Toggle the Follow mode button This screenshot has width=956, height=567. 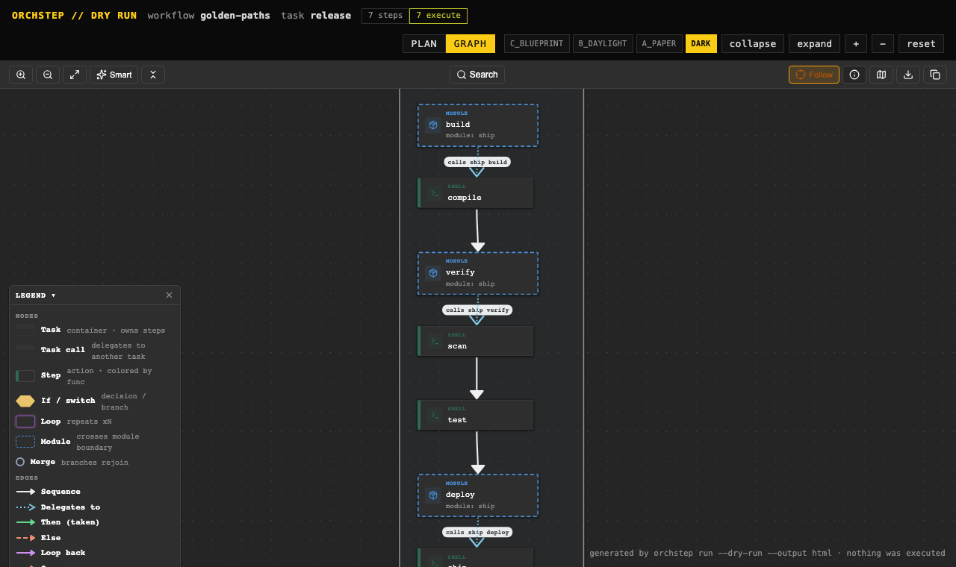(x=814, y=75)
